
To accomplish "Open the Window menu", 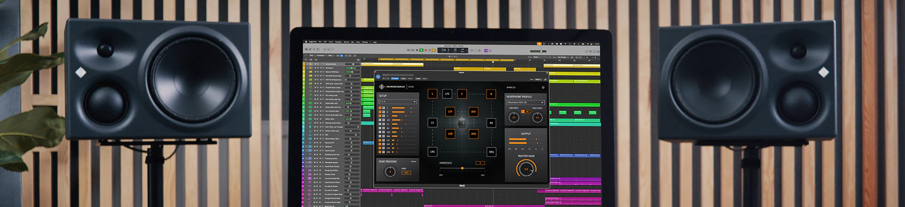I will click(x=365, y=42).
